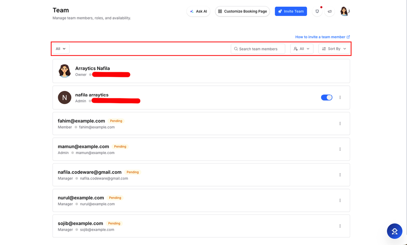Open three-dot menu for sojib@example.com
Screen dimensions: 407x245
pyautogui.click(x=340, y=226)
